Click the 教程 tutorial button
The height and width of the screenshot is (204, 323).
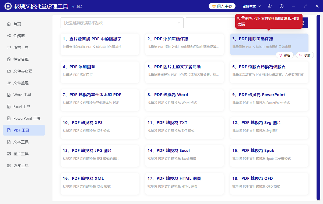(x=285, y=55)
